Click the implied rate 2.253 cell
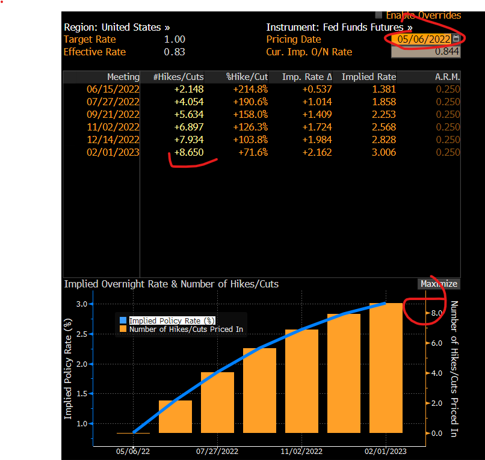 [x=383, y=115]
